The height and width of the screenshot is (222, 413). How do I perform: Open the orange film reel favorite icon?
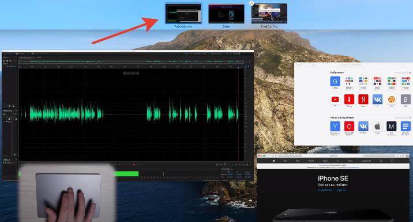point(392,99)
